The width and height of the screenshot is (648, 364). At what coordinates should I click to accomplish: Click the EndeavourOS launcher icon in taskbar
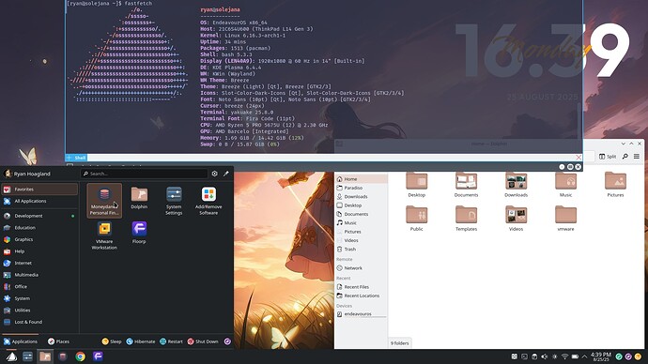coord(11,356)
